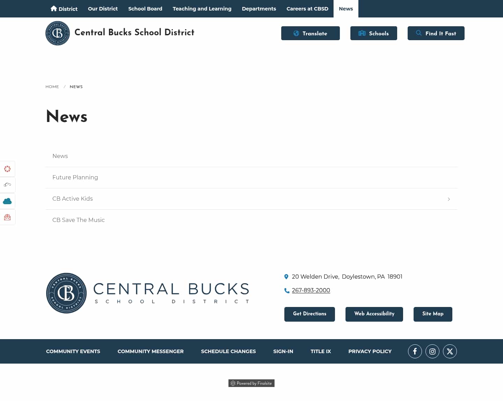Click the Central Bucks logo in the header
The image size is (503, 401).
coord(58,33)
